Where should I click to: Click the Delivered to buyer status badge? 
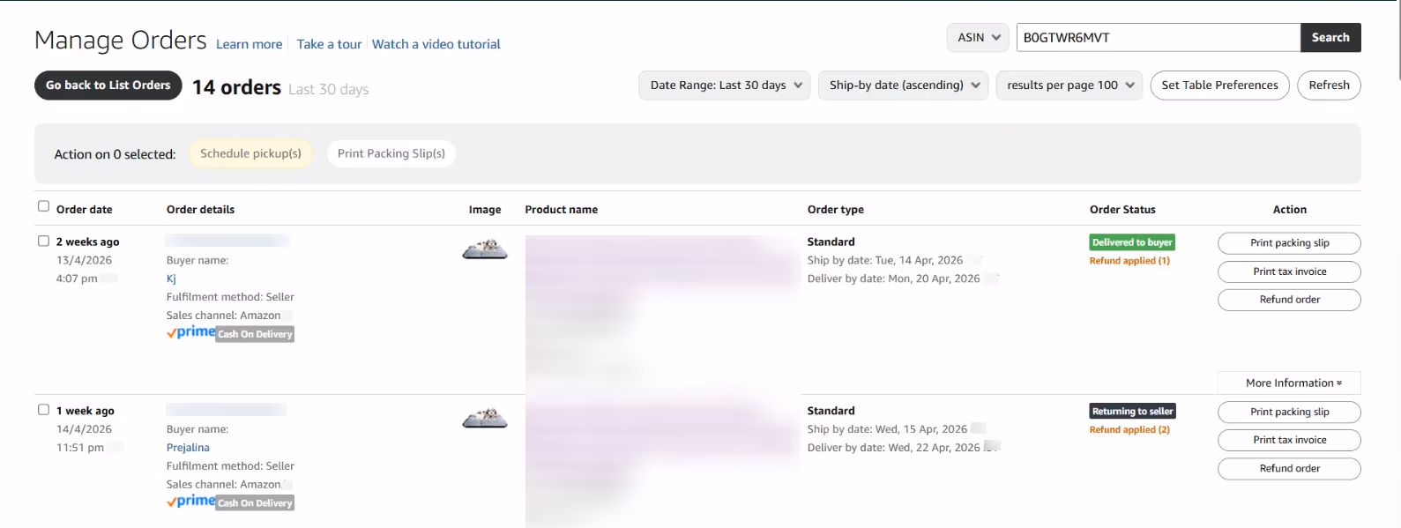[x=1132, y=242]
